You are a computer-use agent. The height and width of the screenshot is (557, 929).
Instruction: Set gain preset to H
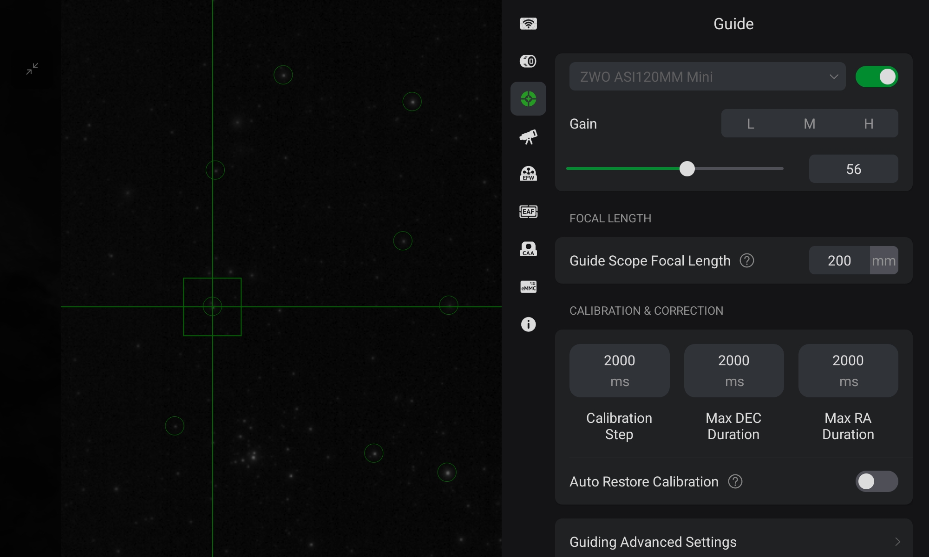(x=868, y=123)
